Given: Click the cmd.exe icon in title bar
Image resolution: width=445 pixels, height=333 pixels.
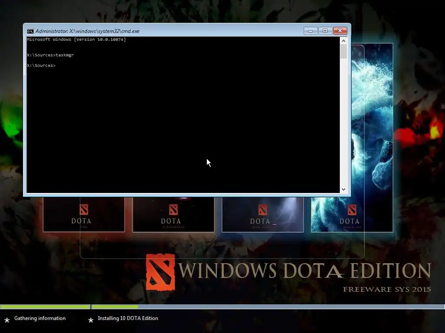Looking at the screenshot, I should (x=30, y=31).
